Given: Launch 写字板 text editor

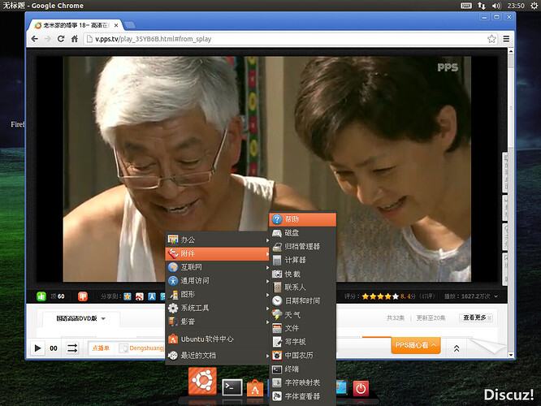Looking at the screenshot, I should pos(303,342).
